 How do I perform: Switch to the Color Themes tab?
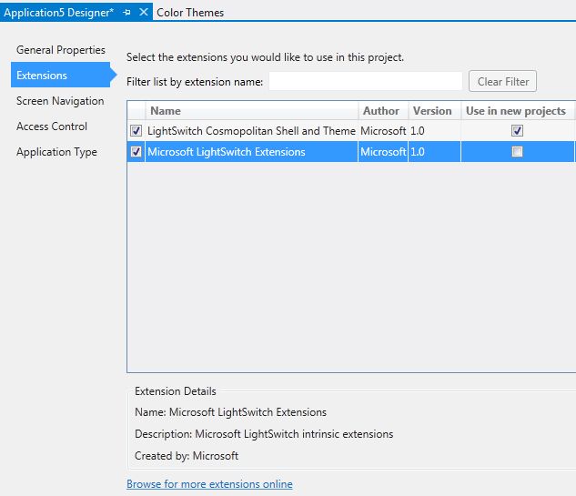190,13
